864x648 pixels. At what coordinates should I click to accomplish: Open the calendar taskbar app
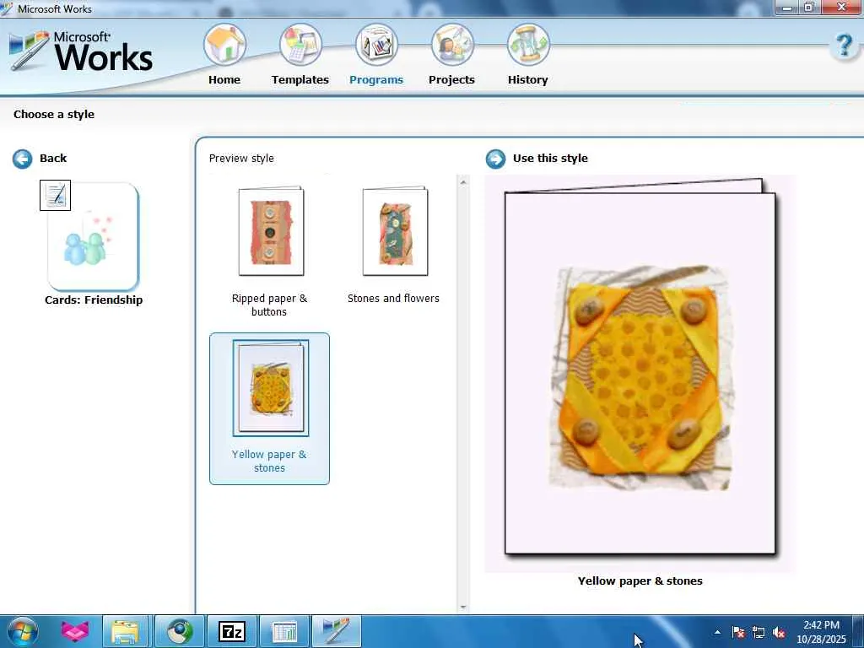pos(285,631)
